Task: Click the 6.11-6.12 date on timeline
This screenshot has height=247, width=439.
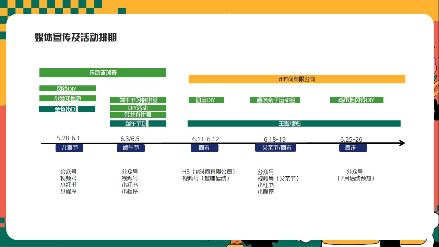Action: point(205,139)
